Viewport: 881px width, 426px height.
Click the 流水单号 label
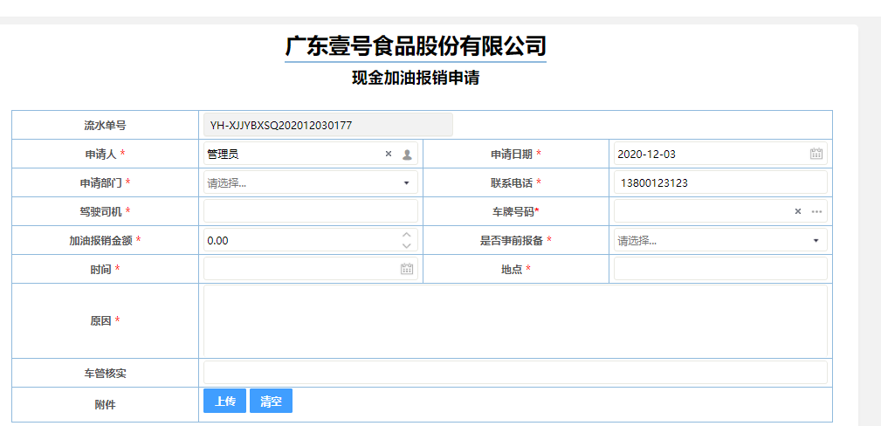point(105,126)
